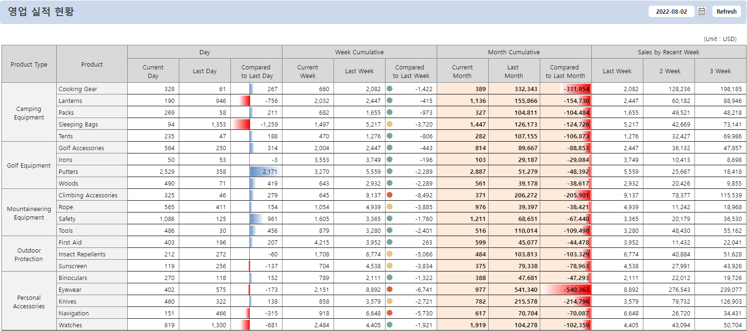This screenshot has height=331, width=747.
Task: Open the calendar date picker icon
Action: 702,11
